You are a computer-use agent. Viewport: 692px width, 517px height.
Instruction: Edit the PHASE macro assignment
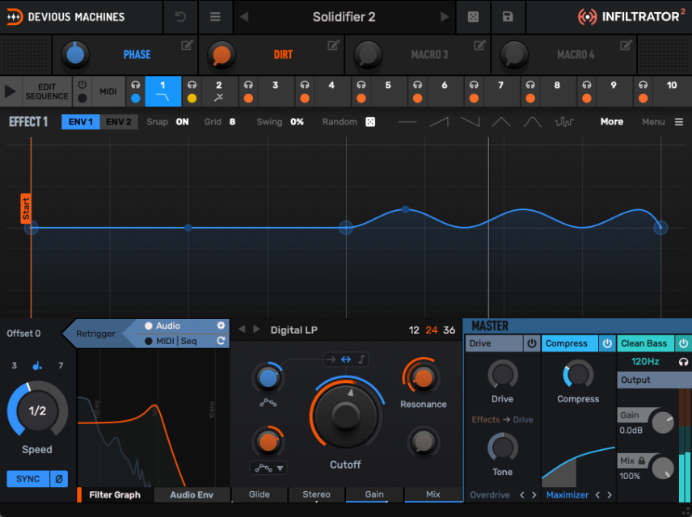tap(187, 45)
